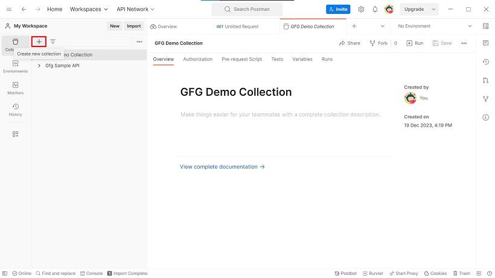Share the collection
The image size is (495, 278).
tap(349, 43)
